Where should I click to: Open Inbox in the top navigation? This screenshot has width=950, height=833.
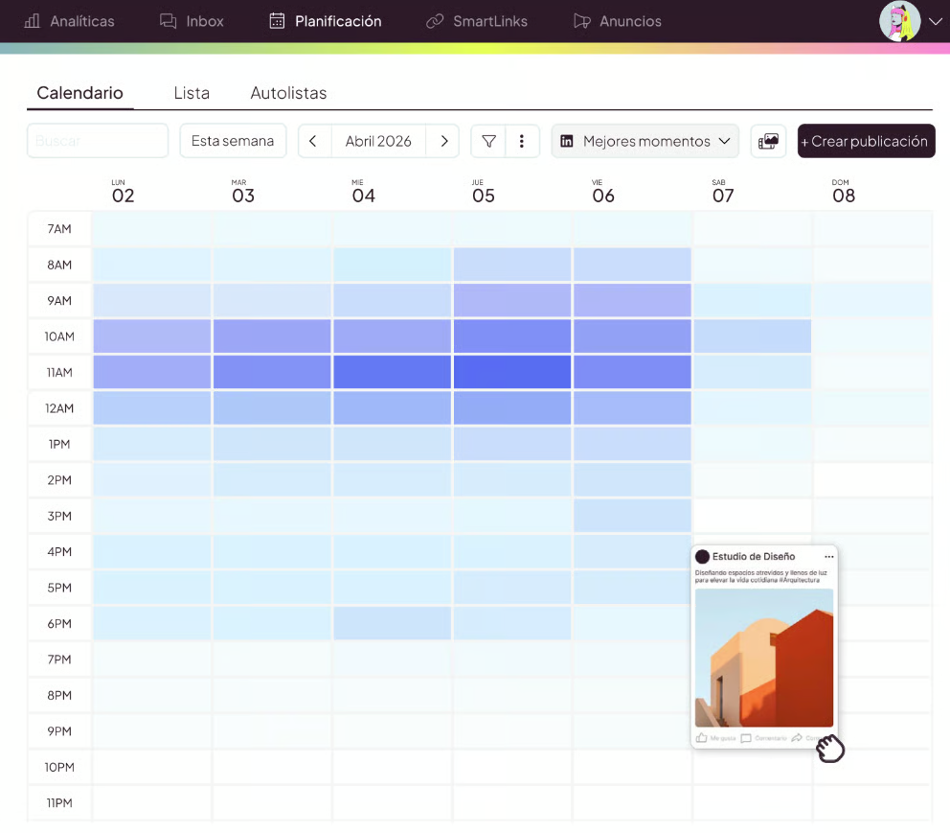(x=192, y=21)
